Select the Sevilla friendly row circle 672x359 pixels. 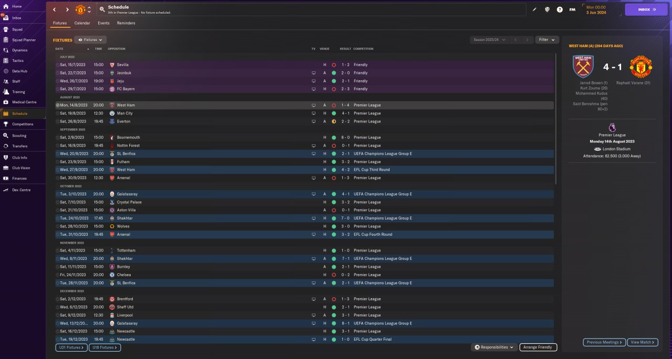coord(58,65)
